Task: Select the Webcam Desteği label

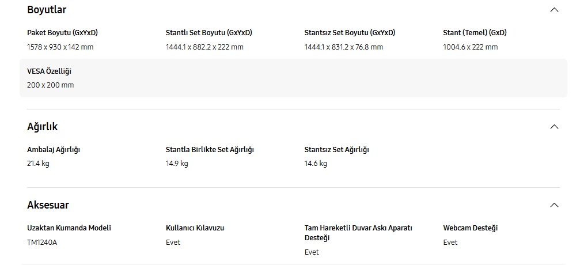Action: point(470,228)
